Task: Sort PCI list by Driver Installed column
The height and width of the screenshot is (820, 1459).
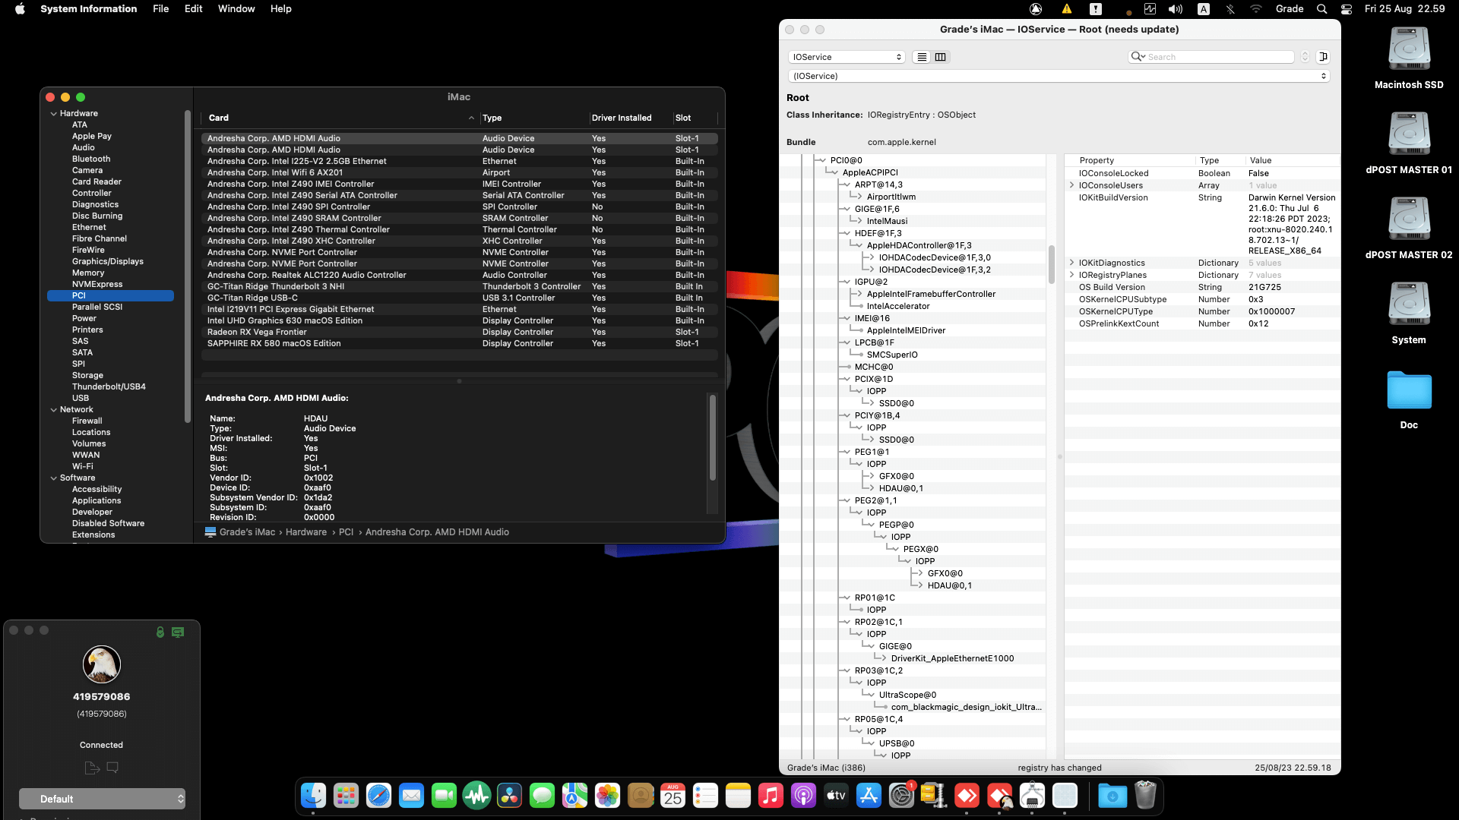Action: 631,118
